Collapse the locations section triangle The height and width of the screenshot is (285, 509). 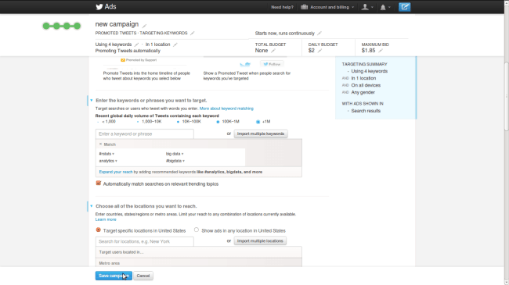pos(92,206)
